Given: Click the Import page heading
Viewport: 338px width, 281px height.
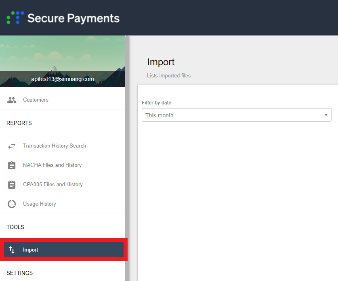Looking at the screenshot, I should point(161,62).
